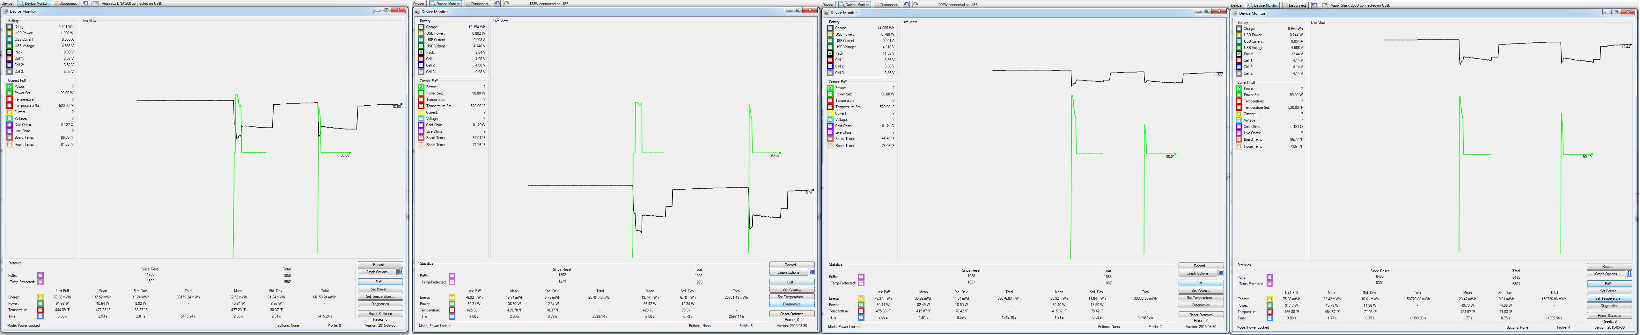Click Graph Options in the 200W window
Image resolution: width=1640 pixels, height=335 pixels.
click(x=1197, y=273)
